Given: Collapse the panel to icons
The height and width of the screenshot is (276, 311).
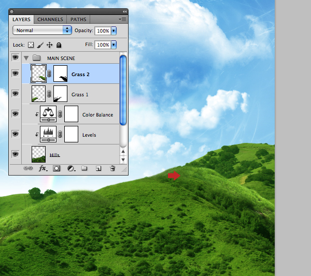Looking at the screenshot, I should coord(124,12).
